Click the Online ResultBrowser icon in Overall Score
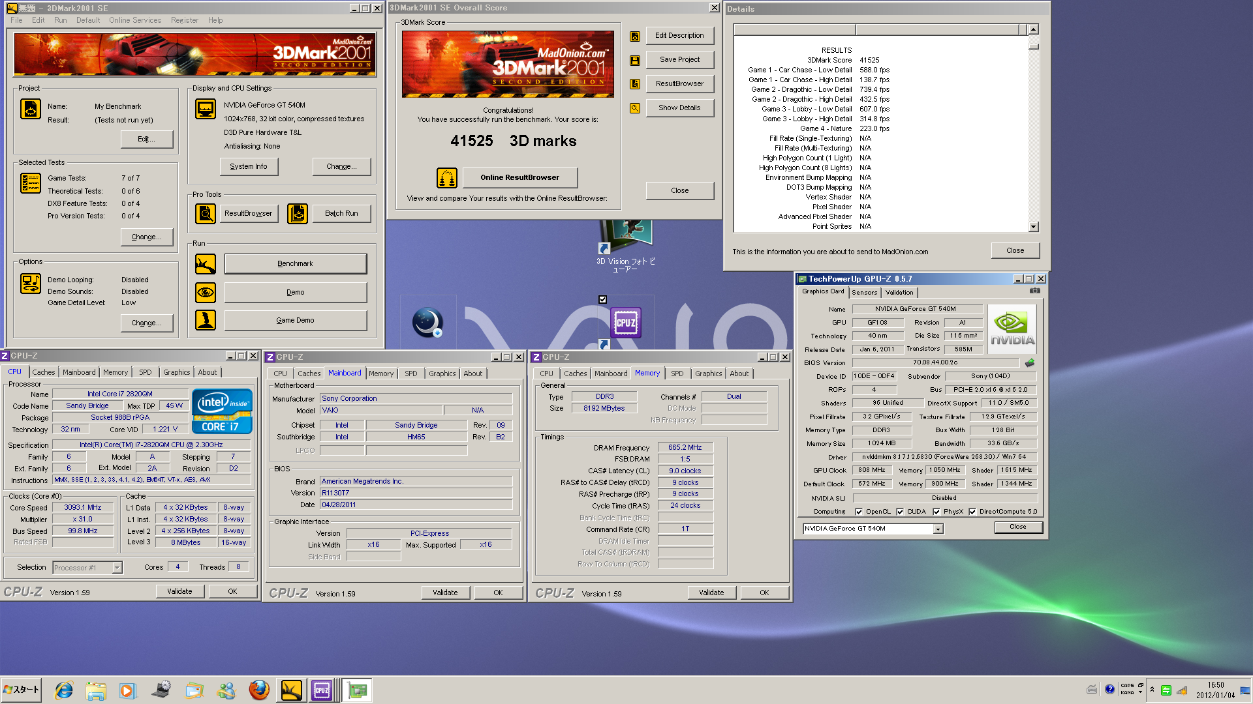 (447, 177)
